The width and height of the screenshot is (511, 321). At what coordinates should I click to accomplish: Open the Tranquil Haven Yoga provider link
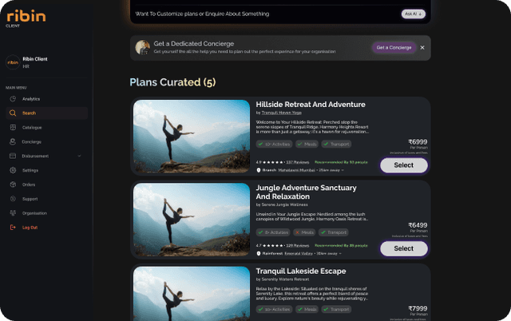283,113
